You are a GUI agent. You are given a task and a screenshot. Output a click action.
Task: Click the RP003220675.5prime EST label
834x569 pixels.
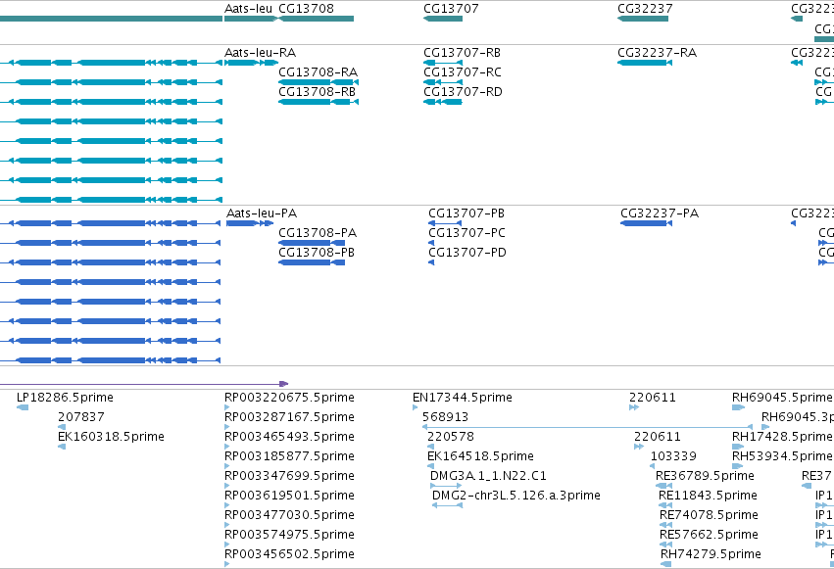pyautogui.click(x=289, y=398)
